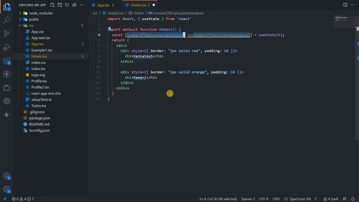Viewport: 359px width, 202px height.
Task: Switch to the Hotels.tsx editor tab
Action: 139,5
